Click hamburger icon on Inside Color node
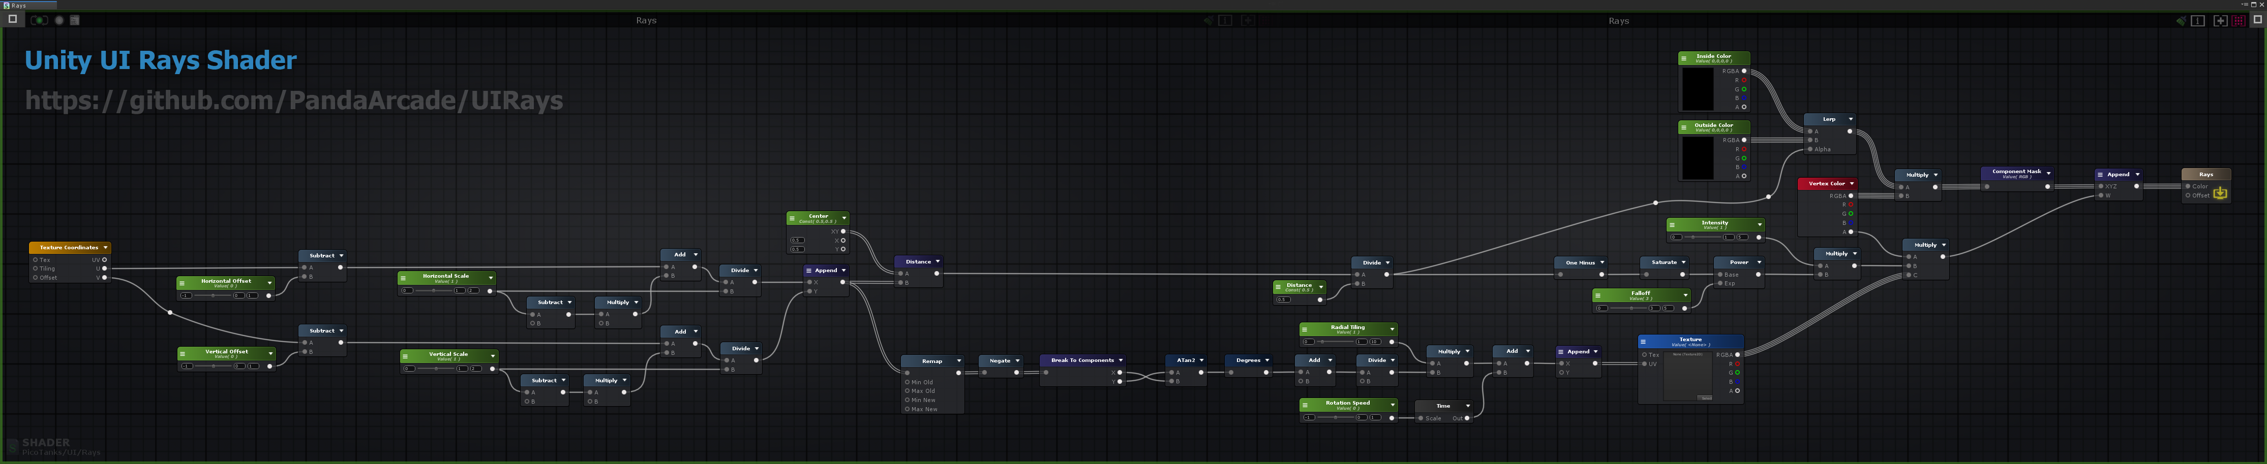 click(1683, 59)
